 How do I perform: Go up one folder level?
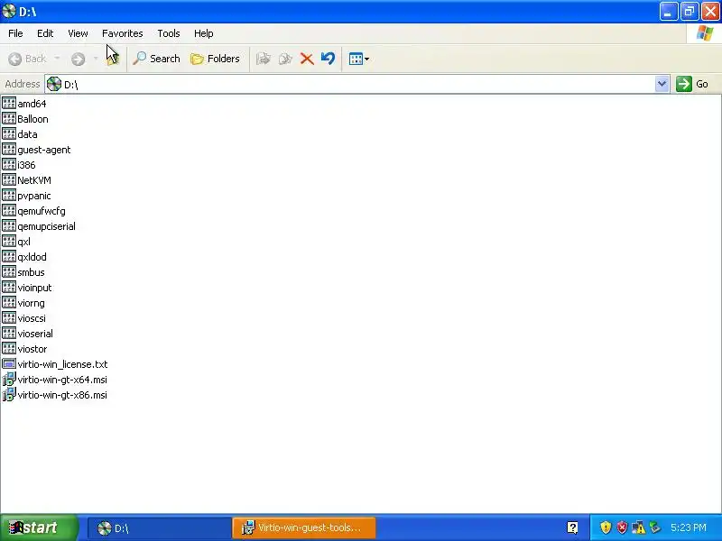click(x=113, y=59)
